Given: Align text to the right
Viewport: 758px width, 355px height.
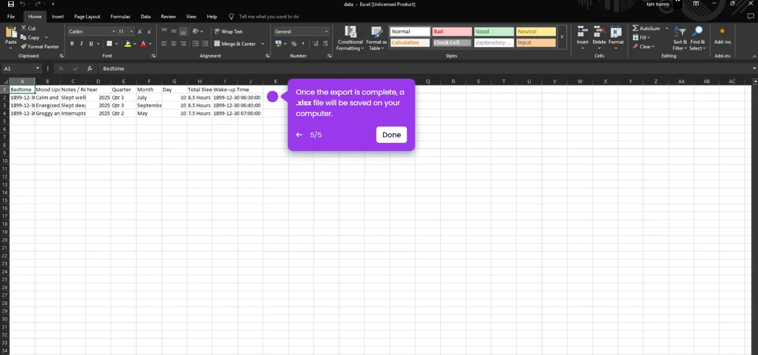Looking at the screenshot, I should coord(183,44).
